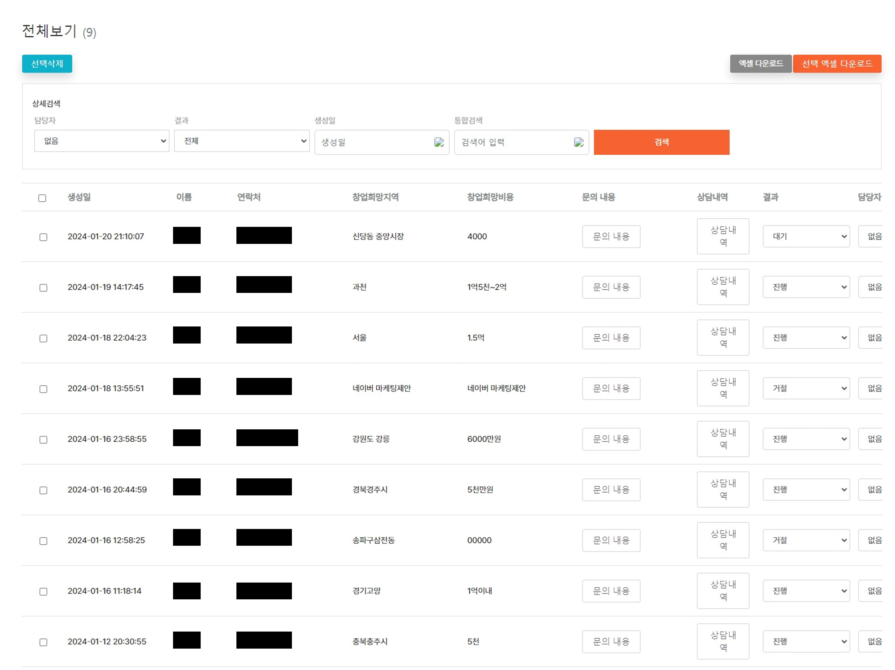895x670 pixels.
Task: Click the icon inside 생성일 field
Action: tap(439, 142)
